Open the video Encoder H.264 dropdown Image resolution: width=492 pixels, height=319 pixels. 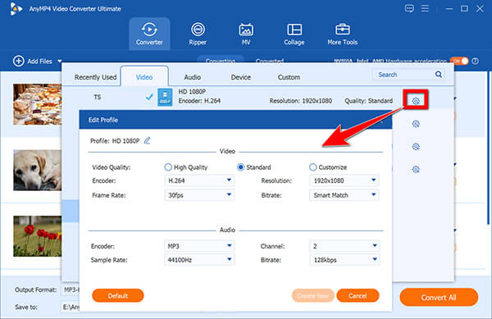pos(199,180)
